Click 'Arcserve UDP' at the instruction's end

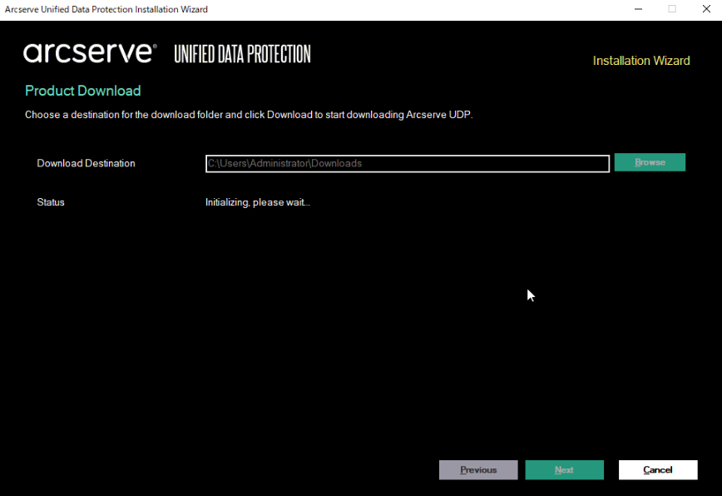pyautogui.click(x=438, y=115)
